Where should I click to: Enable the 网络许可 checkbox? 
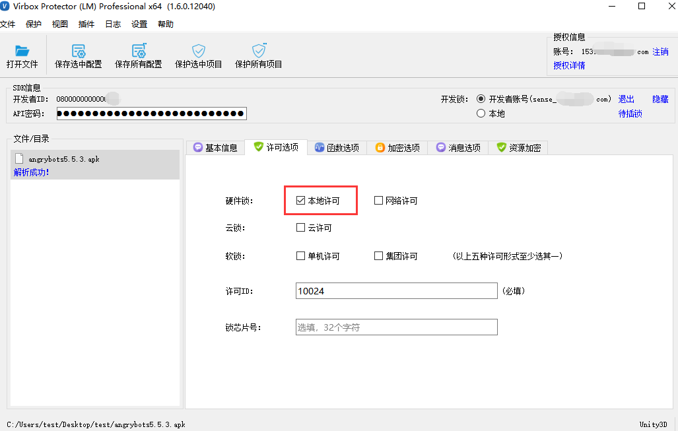tap(378, 201)
